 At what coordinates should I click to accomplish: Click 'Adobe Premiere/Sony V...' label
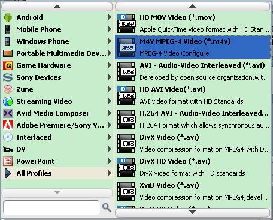pyautogui.click(x=60, y=125)
